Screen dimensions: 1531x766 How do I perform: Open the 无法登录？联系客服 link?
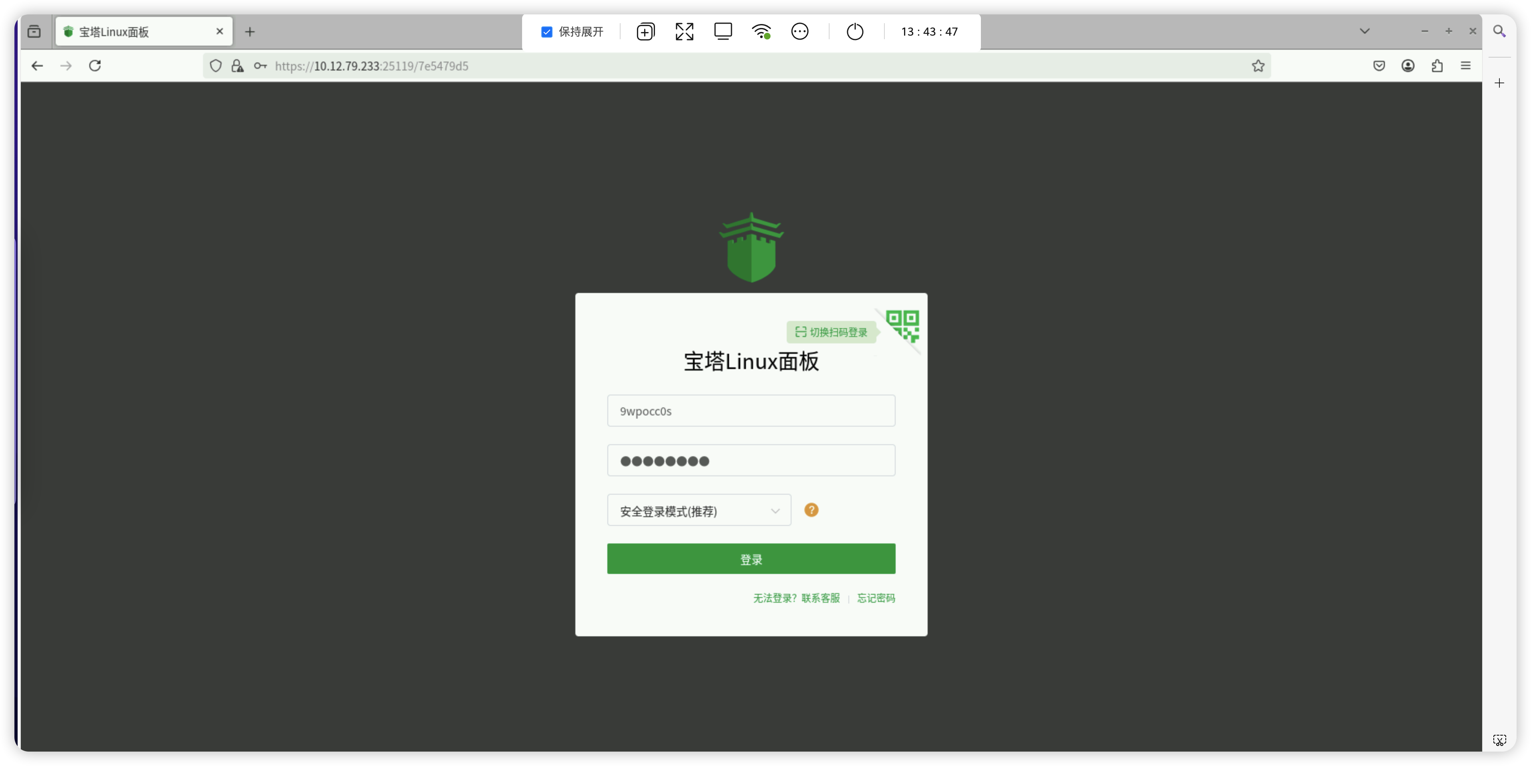tap(796, 598)
